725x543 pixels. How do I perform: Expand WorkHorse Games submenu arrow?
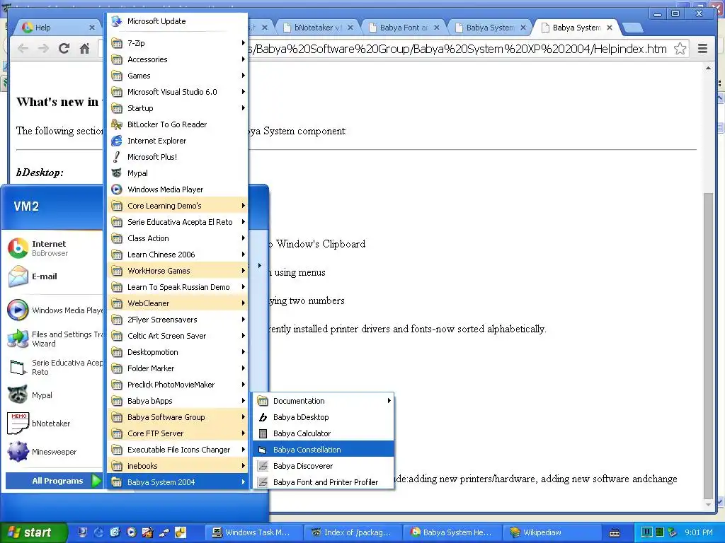(x=244, y=271)
